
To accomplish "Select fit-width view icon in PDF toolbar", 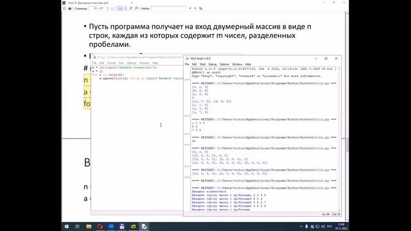I will [120, 8].
